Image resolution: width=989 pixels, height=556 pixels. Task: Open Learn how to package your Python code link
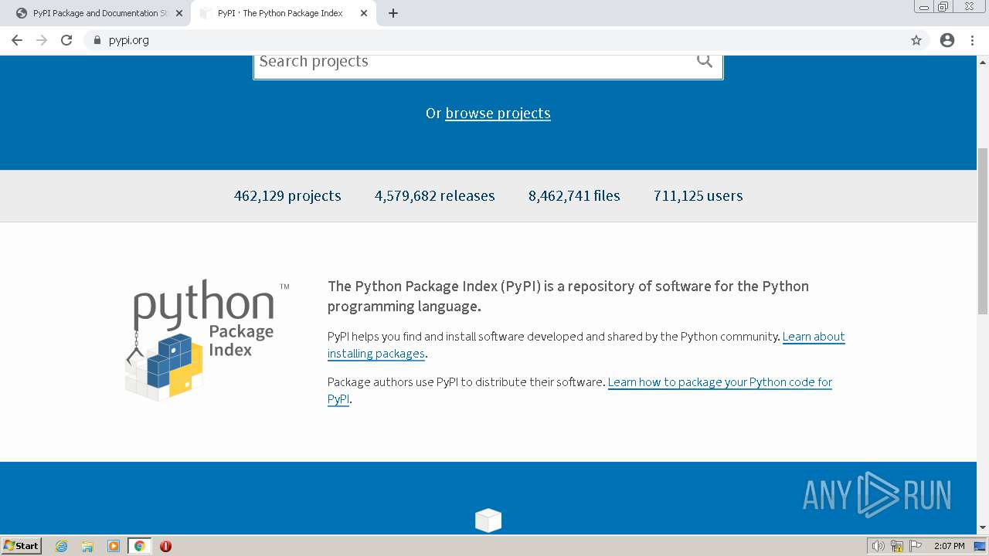[579, 391]
